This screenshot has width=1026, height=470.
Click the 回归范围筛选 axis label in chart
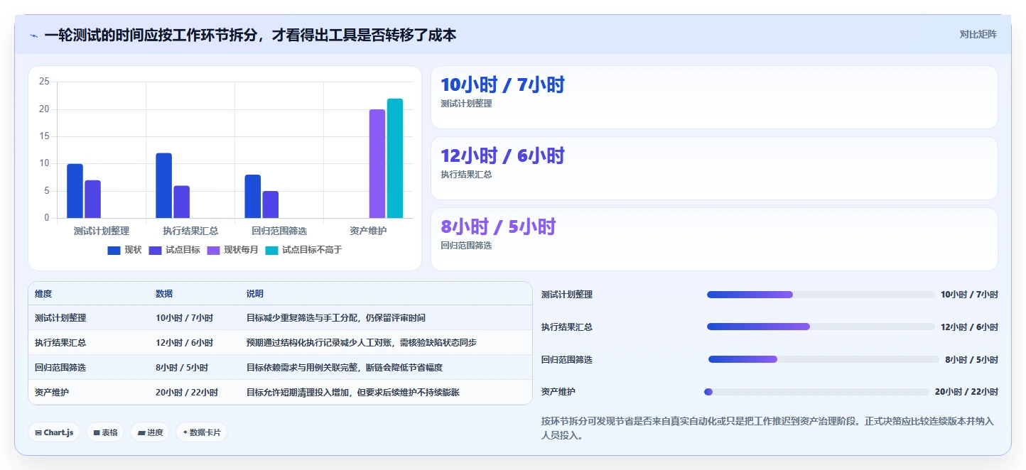click(x=279, y=231)
